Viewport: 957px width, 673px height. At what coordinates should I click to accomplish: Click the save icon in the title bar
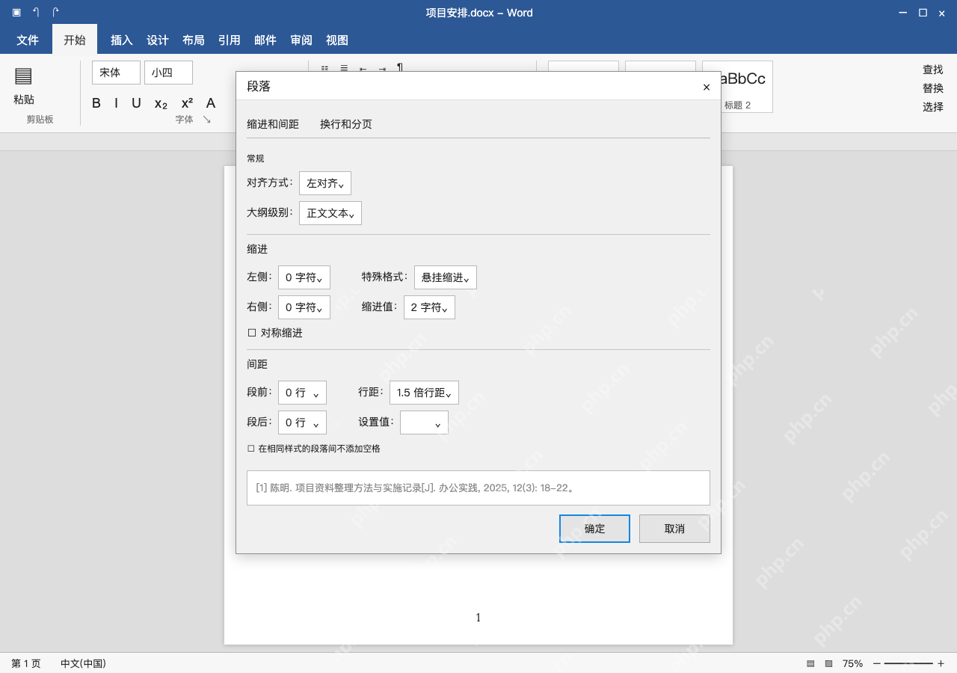click(x=16, y=12)
